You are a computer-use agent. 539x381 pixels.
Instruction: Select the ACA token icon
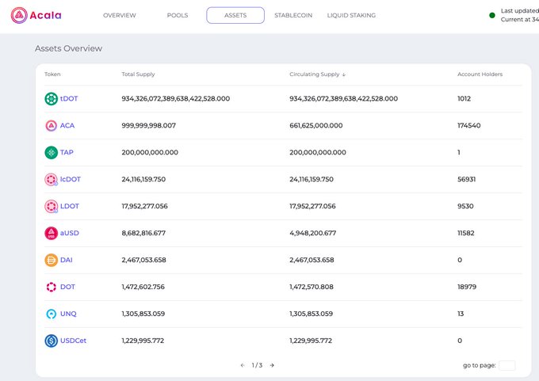[x=52, y=125]
